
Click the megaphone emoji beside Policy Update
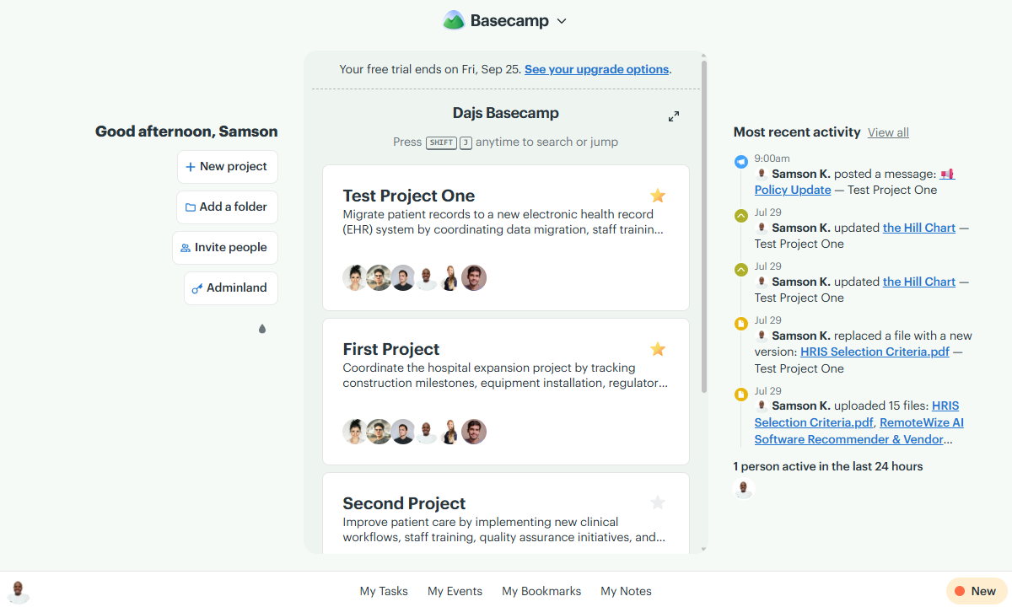click(947, 174)
